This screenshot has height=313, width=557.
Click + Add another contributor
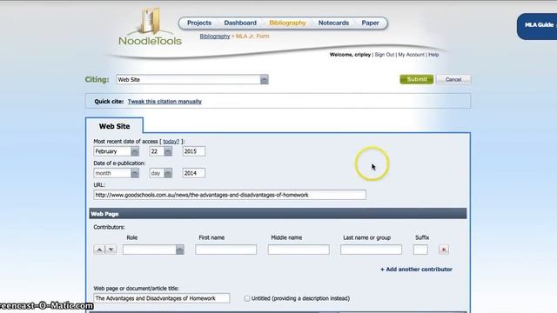pyautogui.click(x=416, y=270)
